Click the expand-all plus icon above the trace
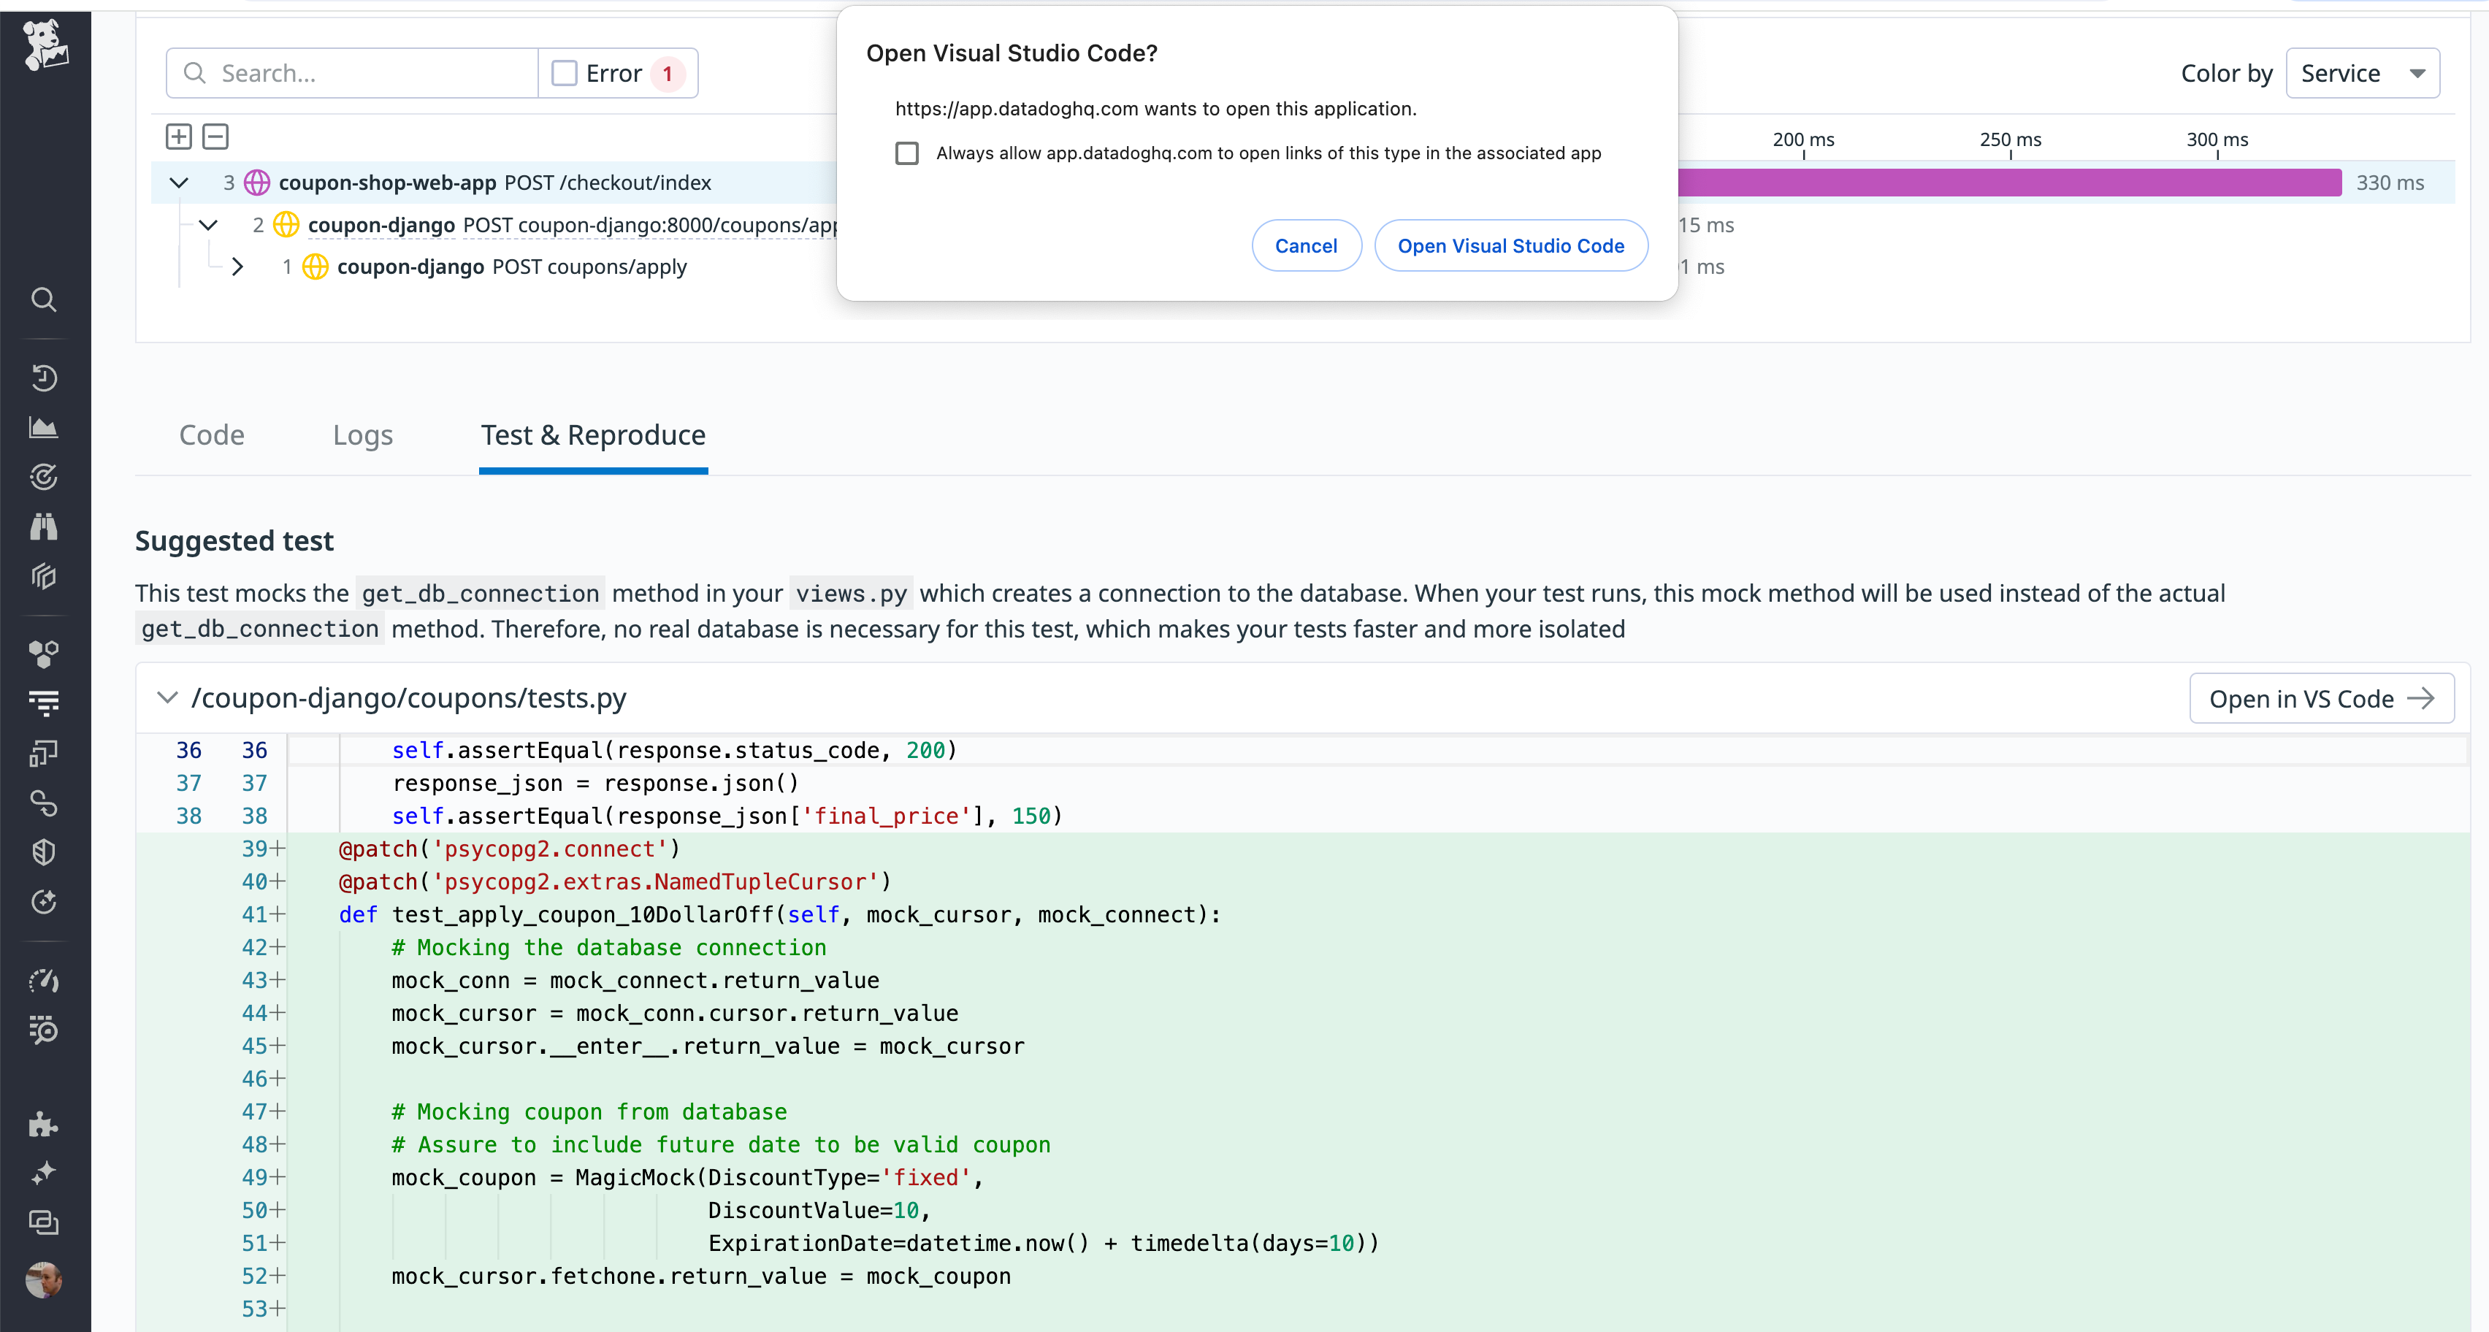 click(179, 137)
